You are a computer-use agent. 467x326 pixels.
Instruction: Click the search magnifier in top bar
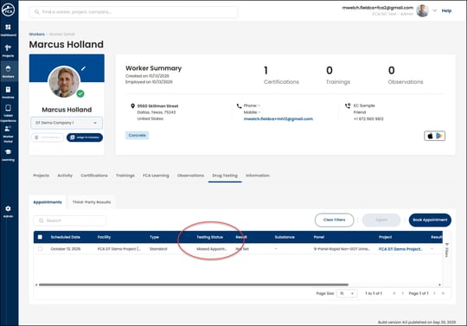tap(37, 12)
